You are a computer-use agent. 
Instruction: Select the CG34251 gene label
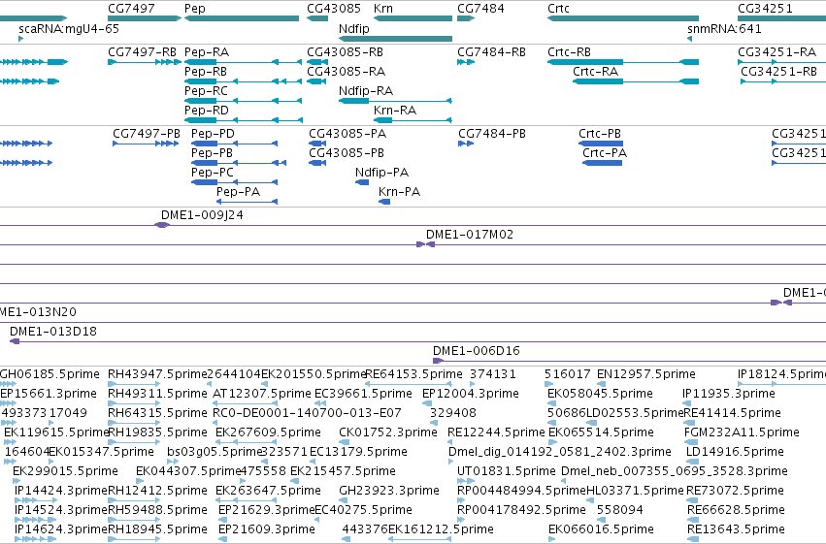pyautogui.click(x=765, y=9)
